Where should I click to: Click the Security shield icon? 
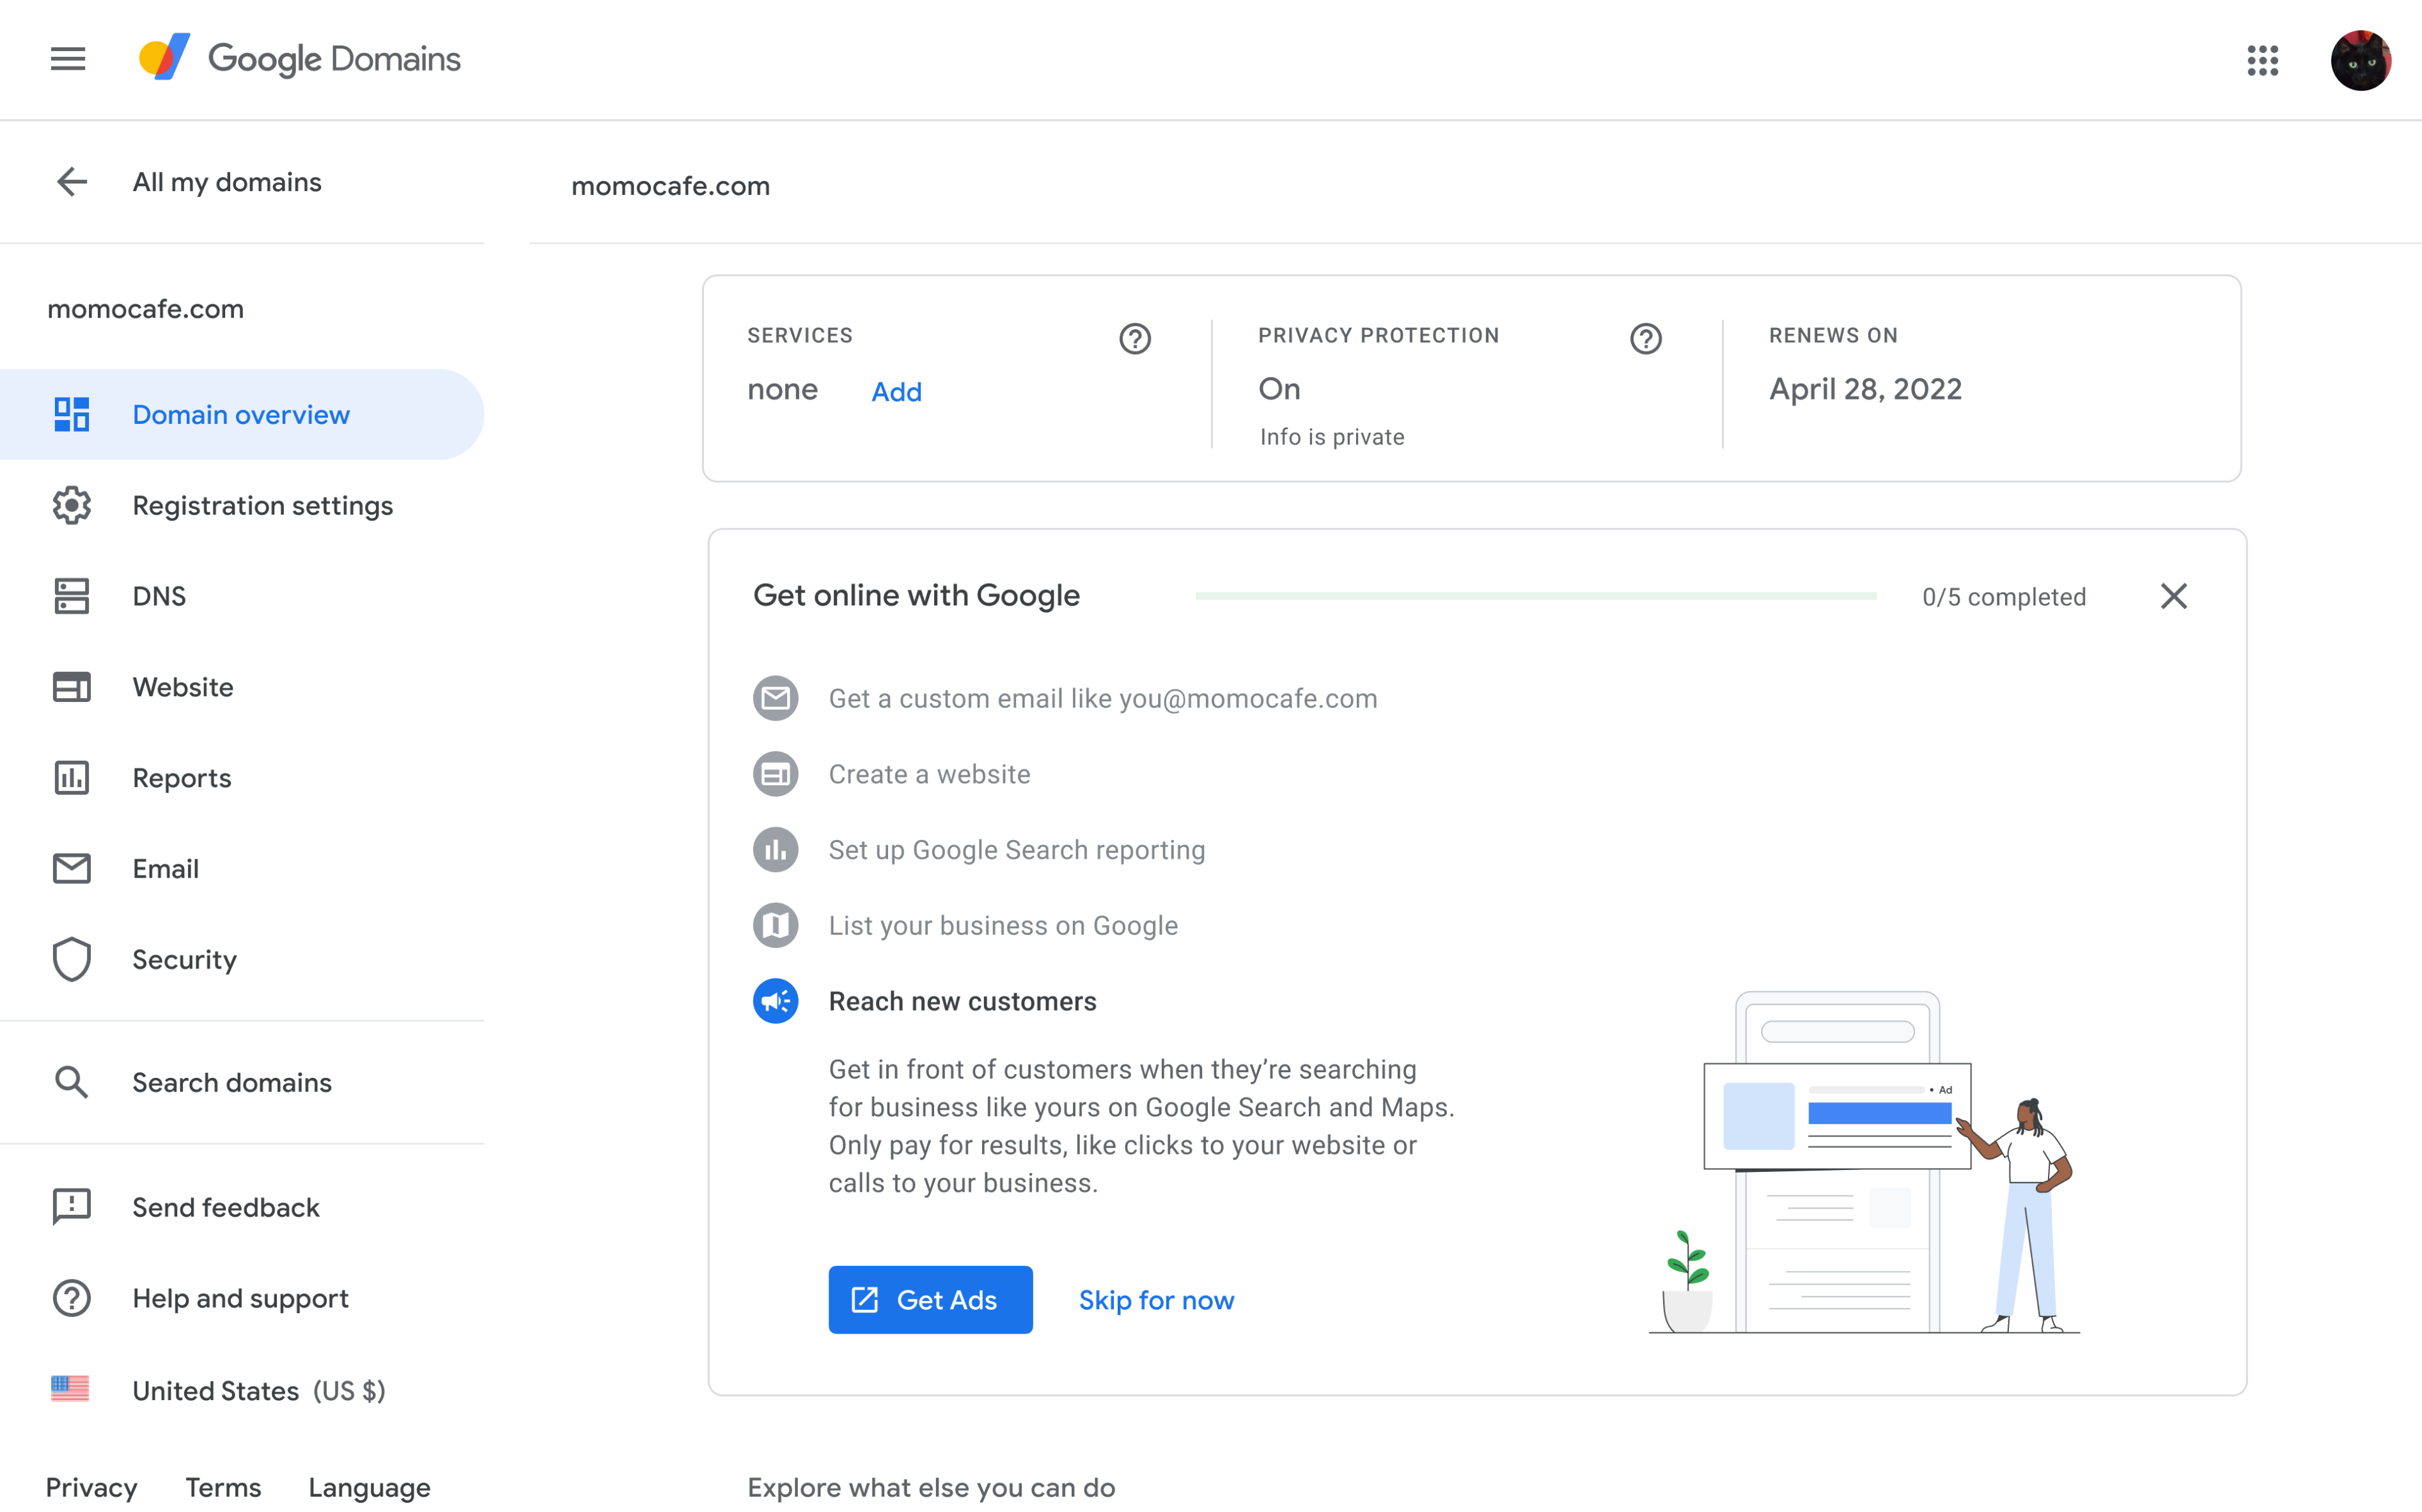[x=72, y=960]
